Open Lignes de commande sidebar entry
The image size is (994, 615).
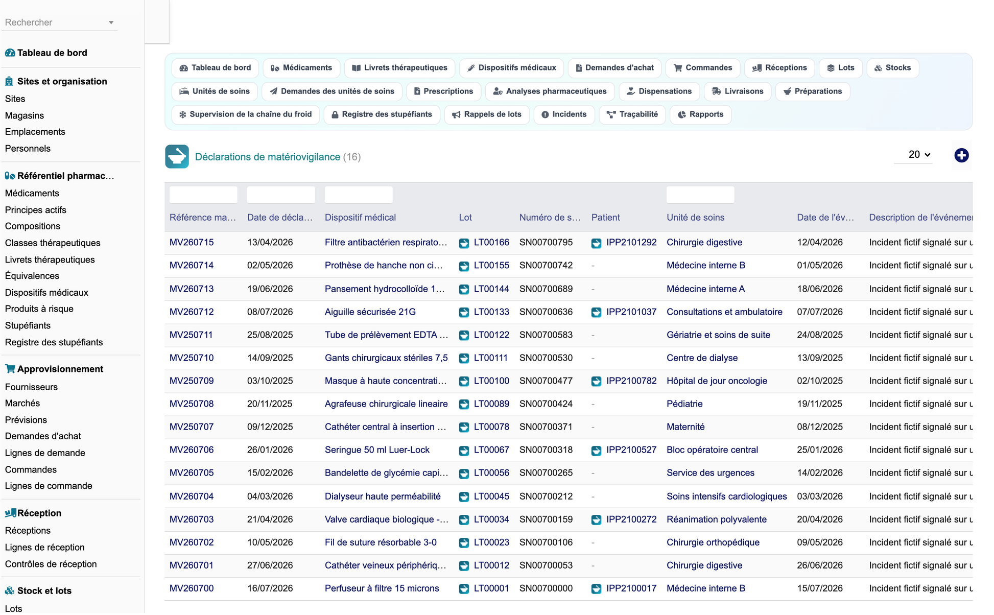click(49, 486)
